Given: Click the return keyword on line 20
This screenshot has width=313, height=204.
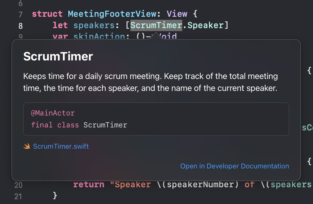Looking at the screenshot, I should pyautogui.click(x=89, y=185).
